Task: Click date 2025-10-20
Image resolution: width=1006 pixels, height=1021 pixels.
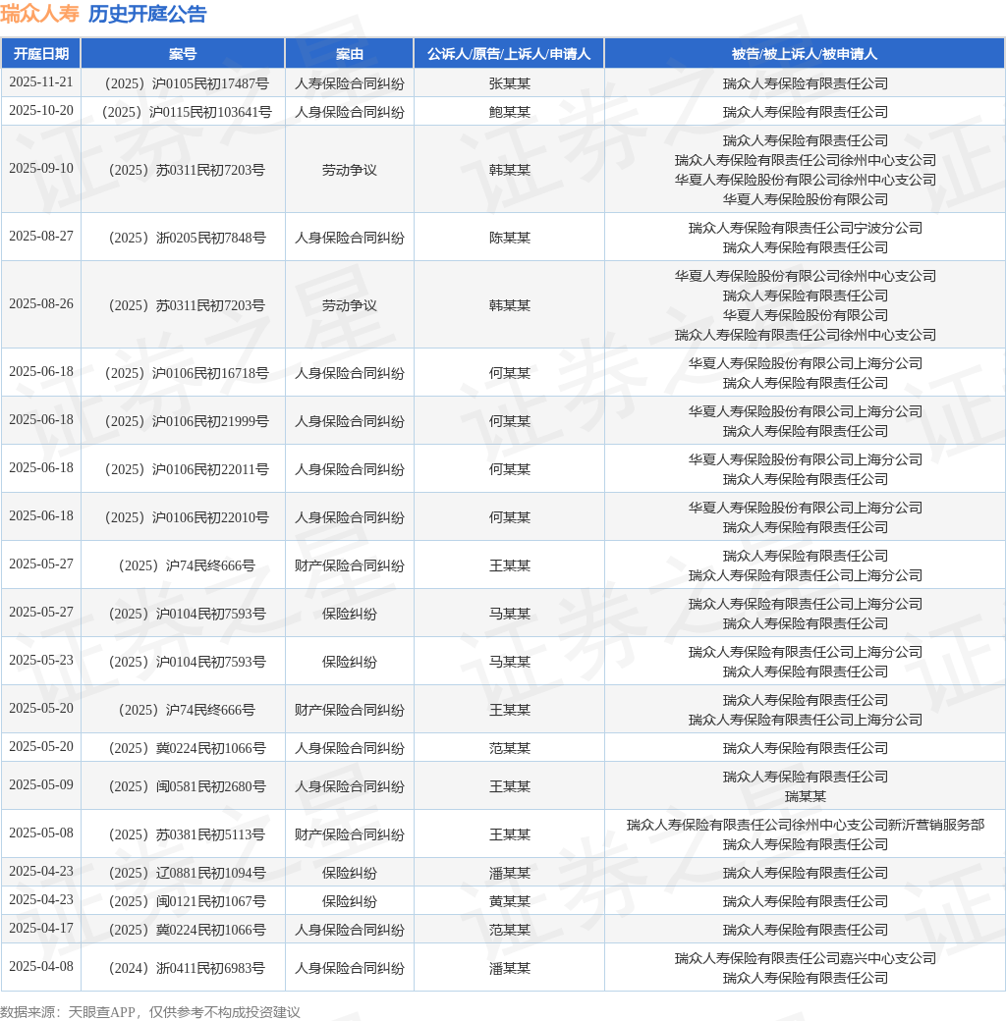Action: point(41,111)
